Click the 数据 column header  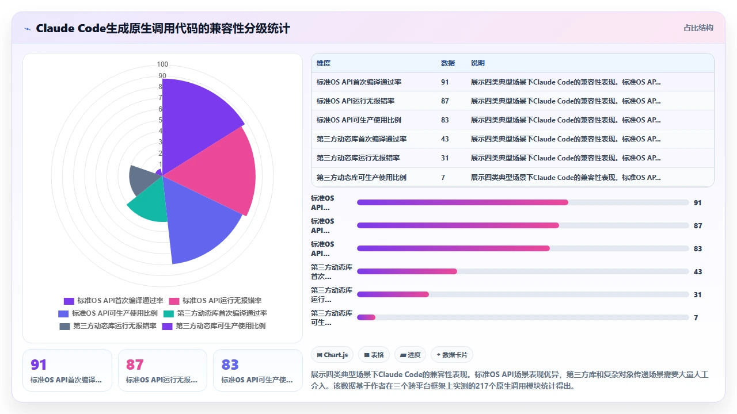(x=448, y=63)
